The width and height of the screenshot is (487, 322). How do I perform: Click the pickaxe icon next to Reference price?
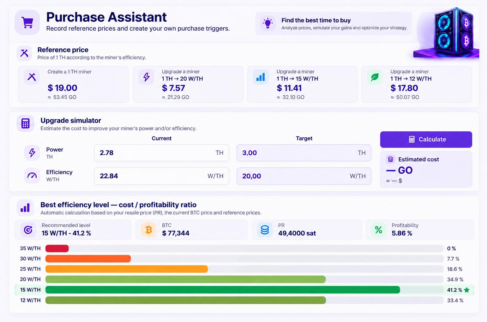click(24, 53)
